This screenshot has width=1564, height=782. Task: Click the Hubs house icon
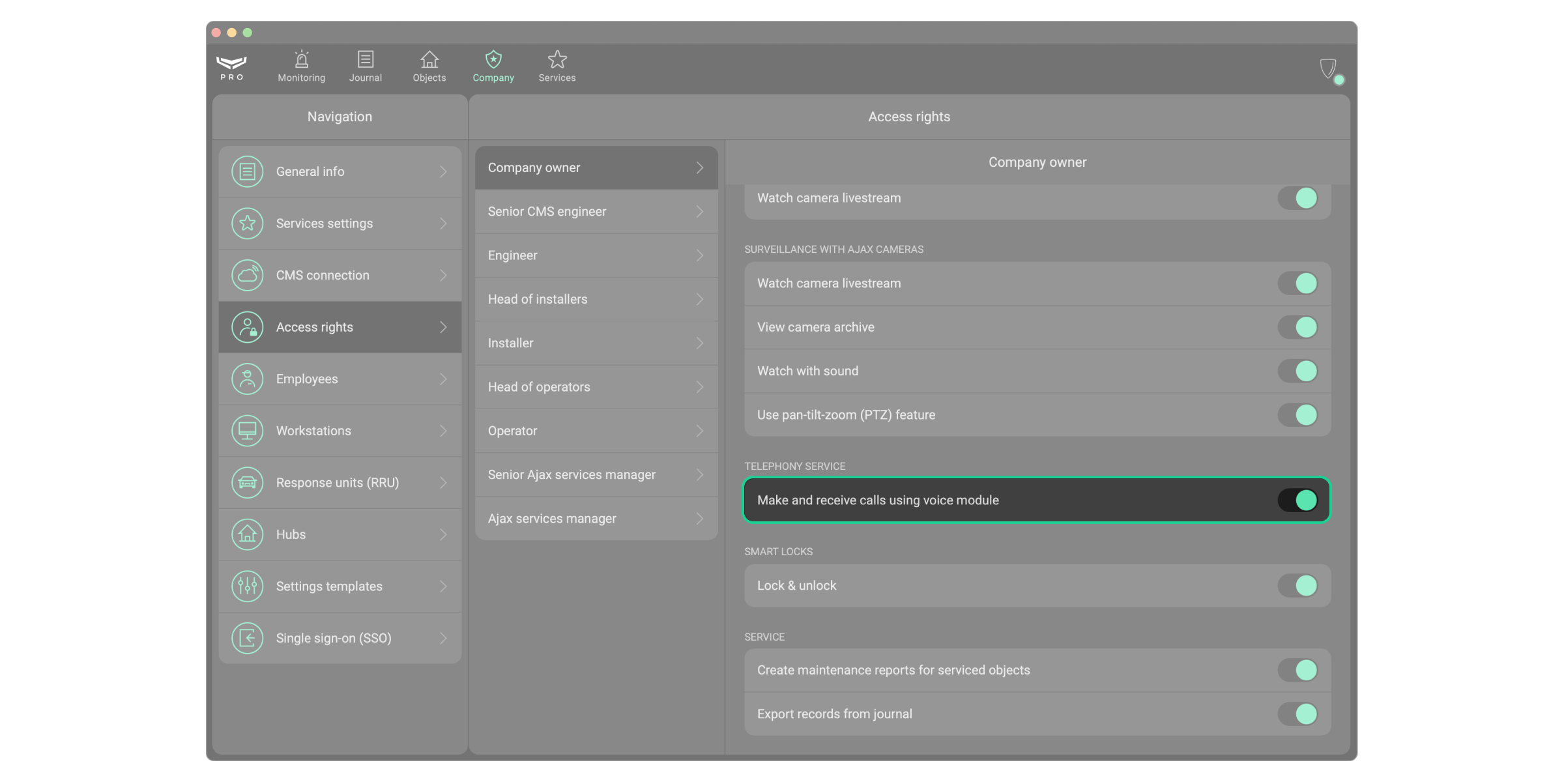coord(248,534)
